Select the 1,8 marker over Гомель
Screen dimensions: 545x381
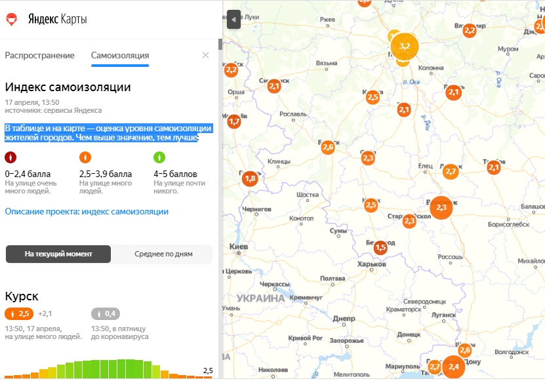point(250,178)
